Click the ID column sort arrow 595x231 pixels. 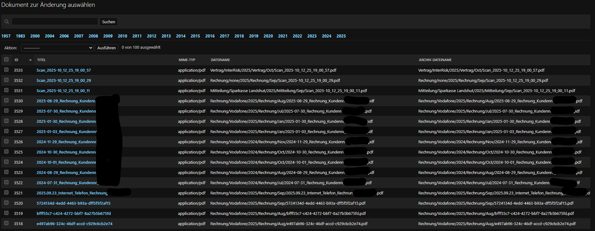[x=30, y=60]
